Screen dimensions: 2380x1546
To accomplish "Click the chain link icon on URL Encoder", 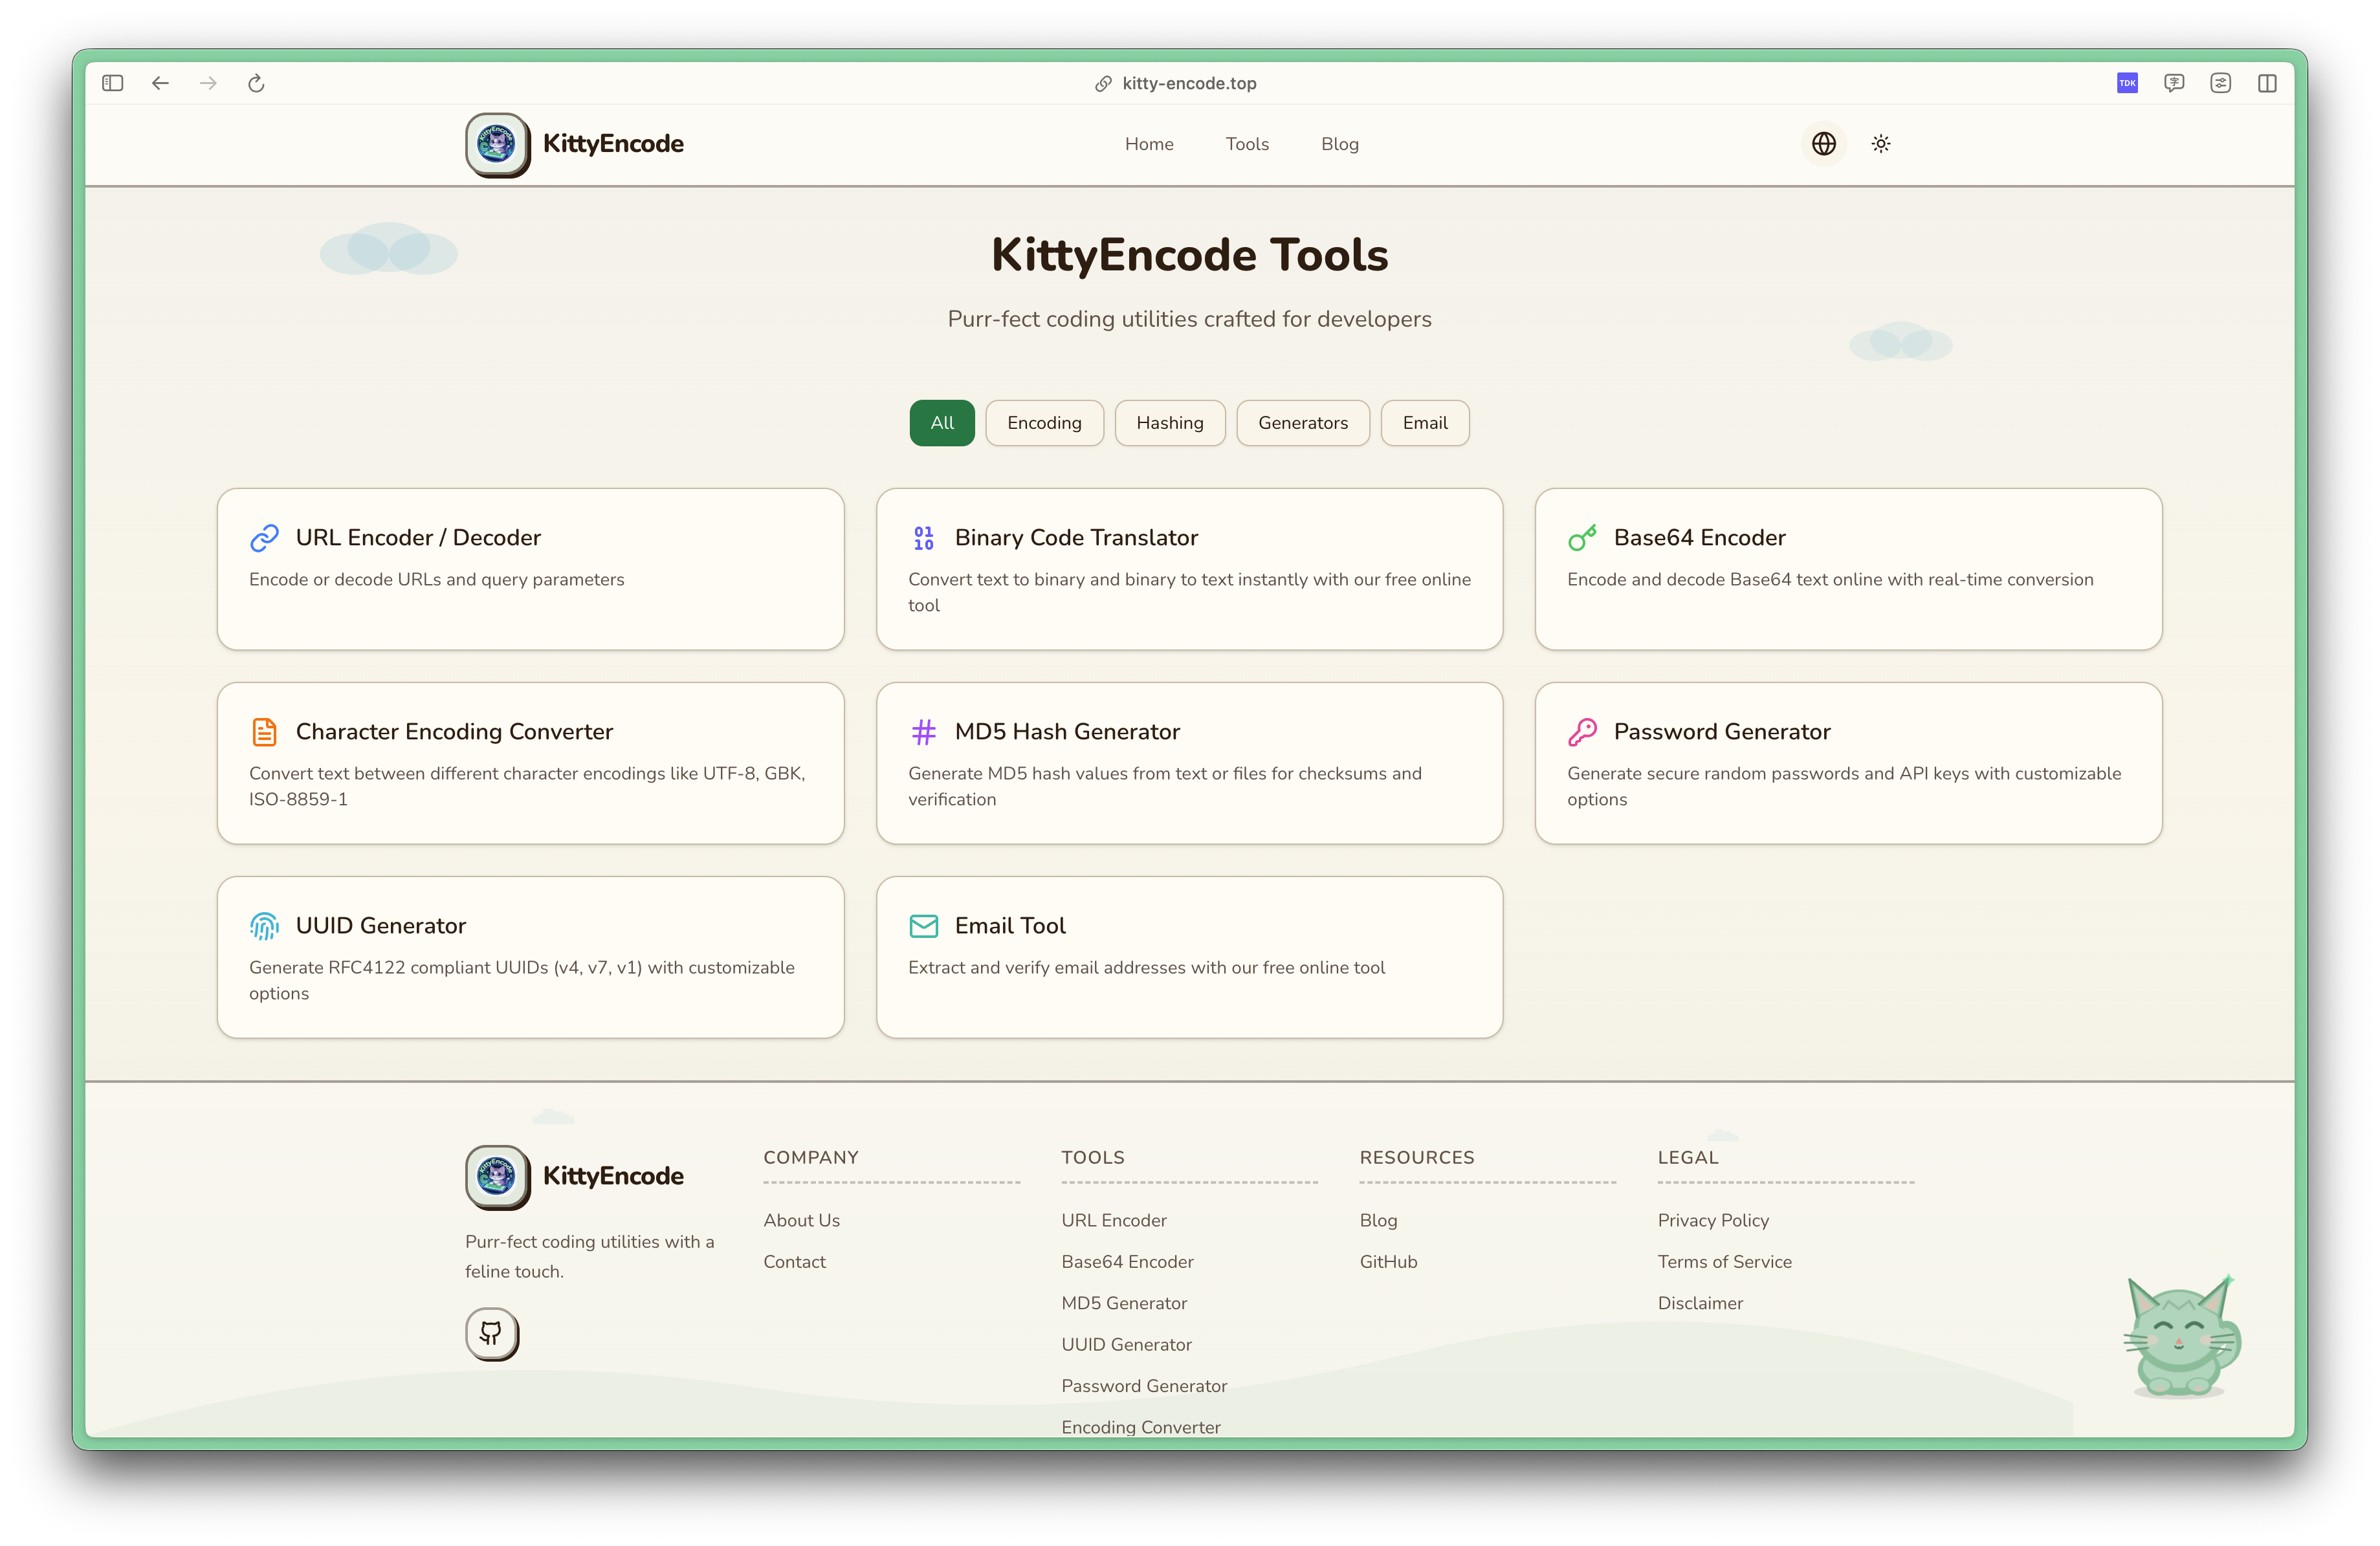I will pyautogui.click(x=264, y=538).
